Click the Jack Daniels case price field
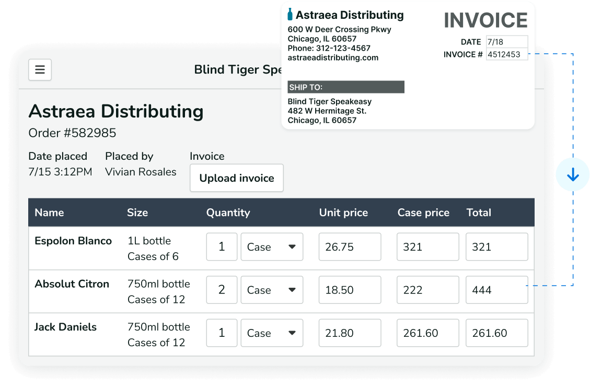The height and width of the screenshot is (388, 590). [427, 333]
